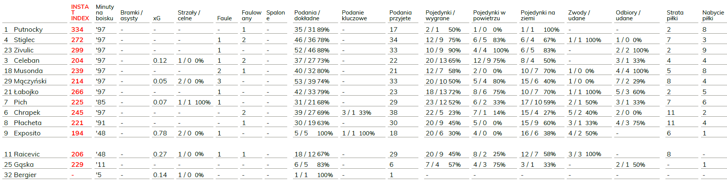This screenshot has height=184, width=727.
Task: Click the Pojedynki w powietrzu header
Action: click(x=489, y=15)
